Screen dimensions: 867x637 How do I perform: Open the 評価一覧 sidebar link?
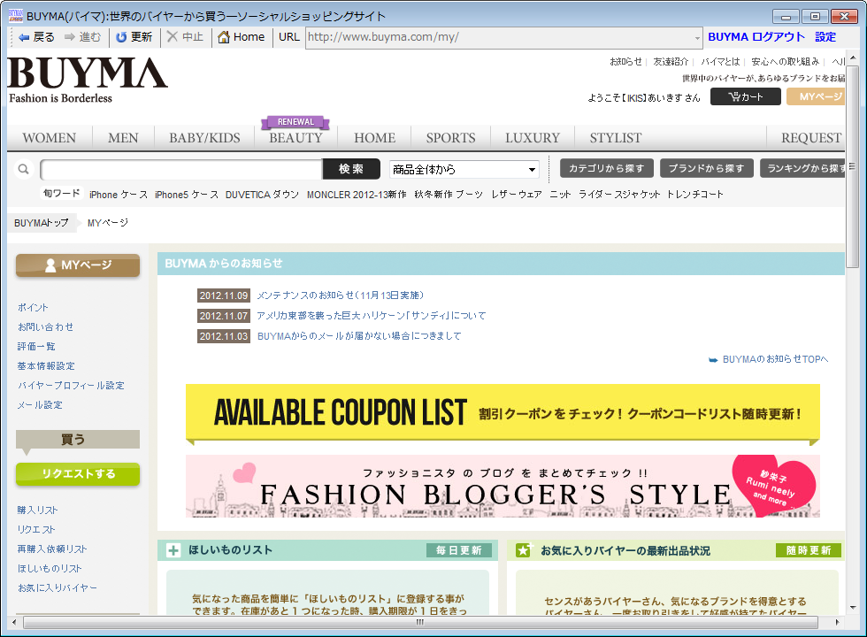(36, 347)
